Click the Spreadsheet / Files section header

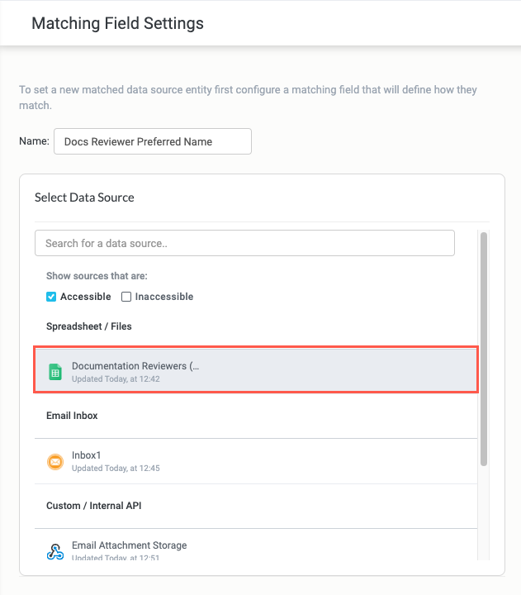click(88, 326)
